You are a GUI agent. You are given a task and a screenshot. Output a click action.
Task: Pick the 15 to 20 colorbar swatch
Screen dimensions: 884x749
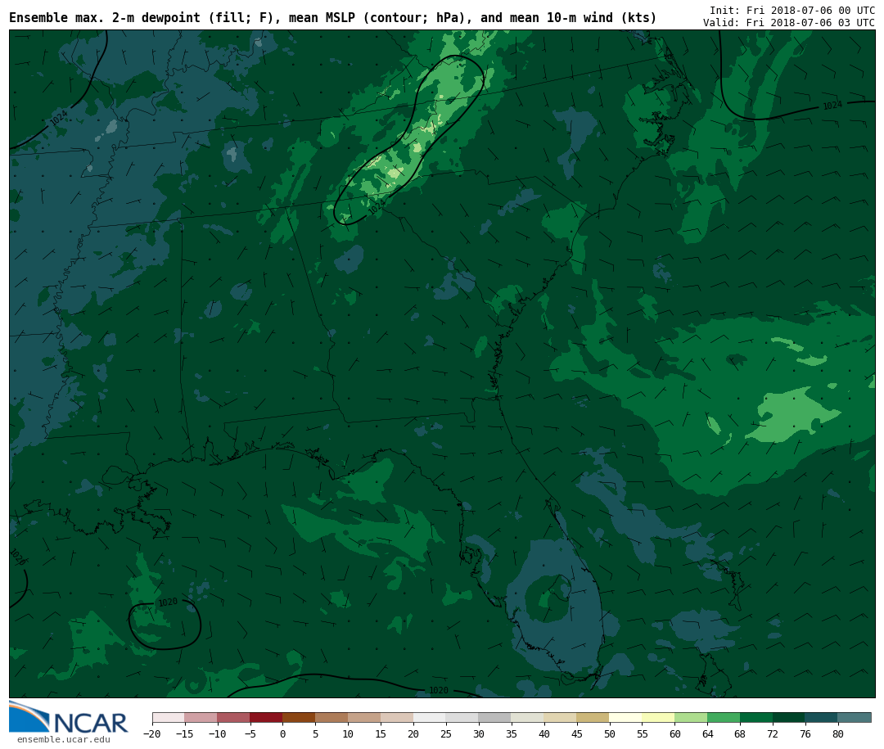397,717
